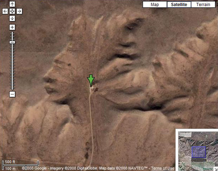The height and width of the screenshot is (171, 218).
Task: Pan the map left with the arrow
Action: tap(5, 11)
